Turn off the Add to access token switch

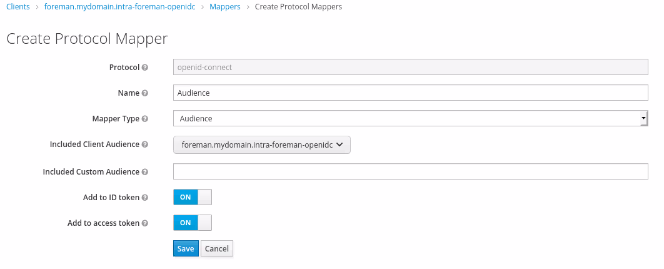point(193,223)
